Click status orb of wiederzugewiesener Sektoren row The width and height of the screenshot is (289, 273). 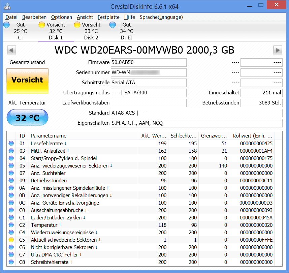(x=11, y=165)
